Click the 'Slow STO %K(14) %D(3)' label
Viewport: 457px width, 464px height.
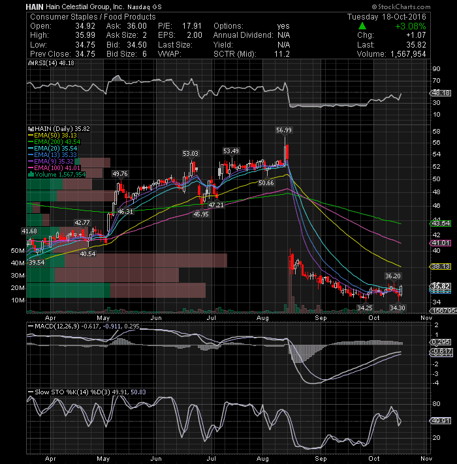[72, 392]
